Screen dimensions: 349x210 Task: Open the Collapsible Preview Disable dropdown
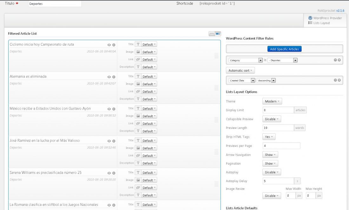tap(272, 119)
